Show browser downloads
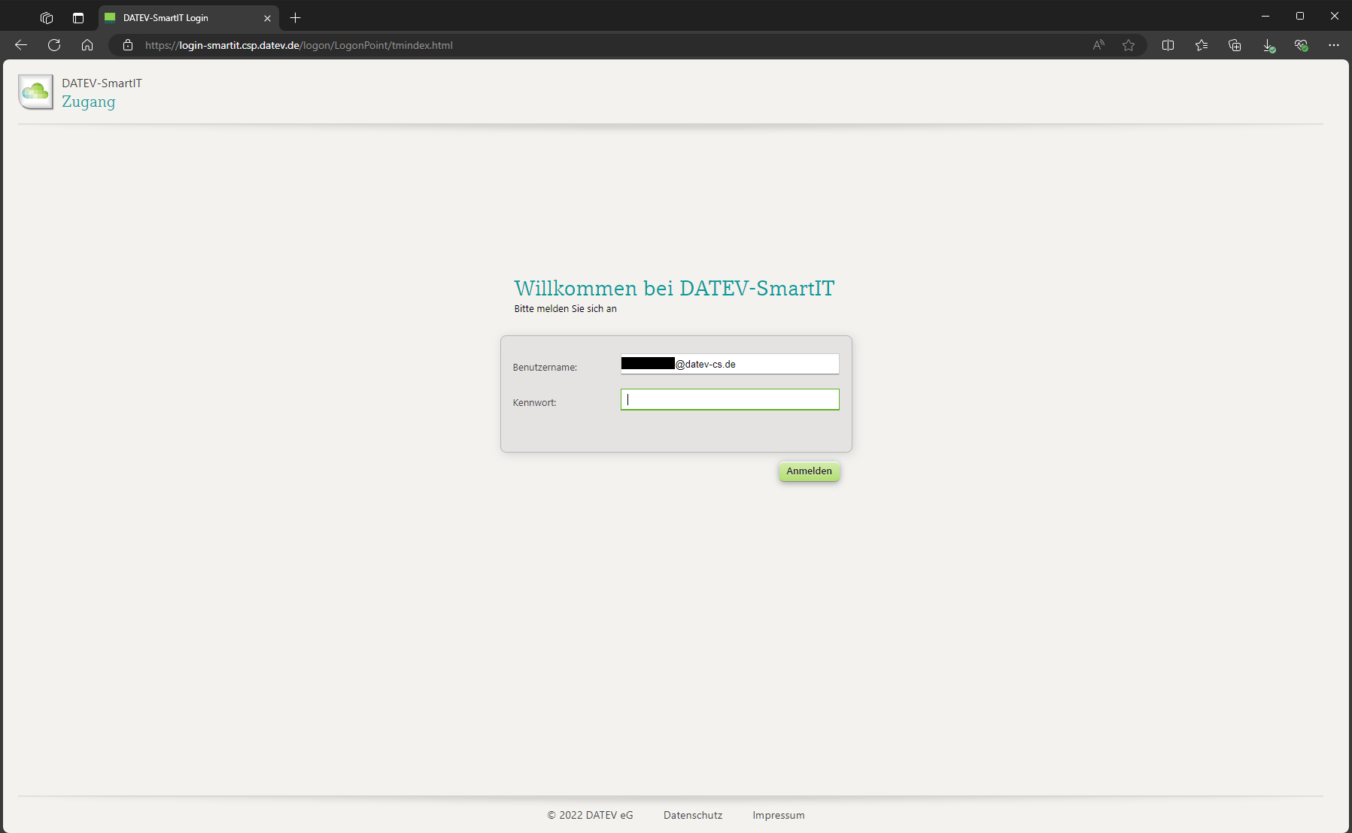 tap(1268, 45)
